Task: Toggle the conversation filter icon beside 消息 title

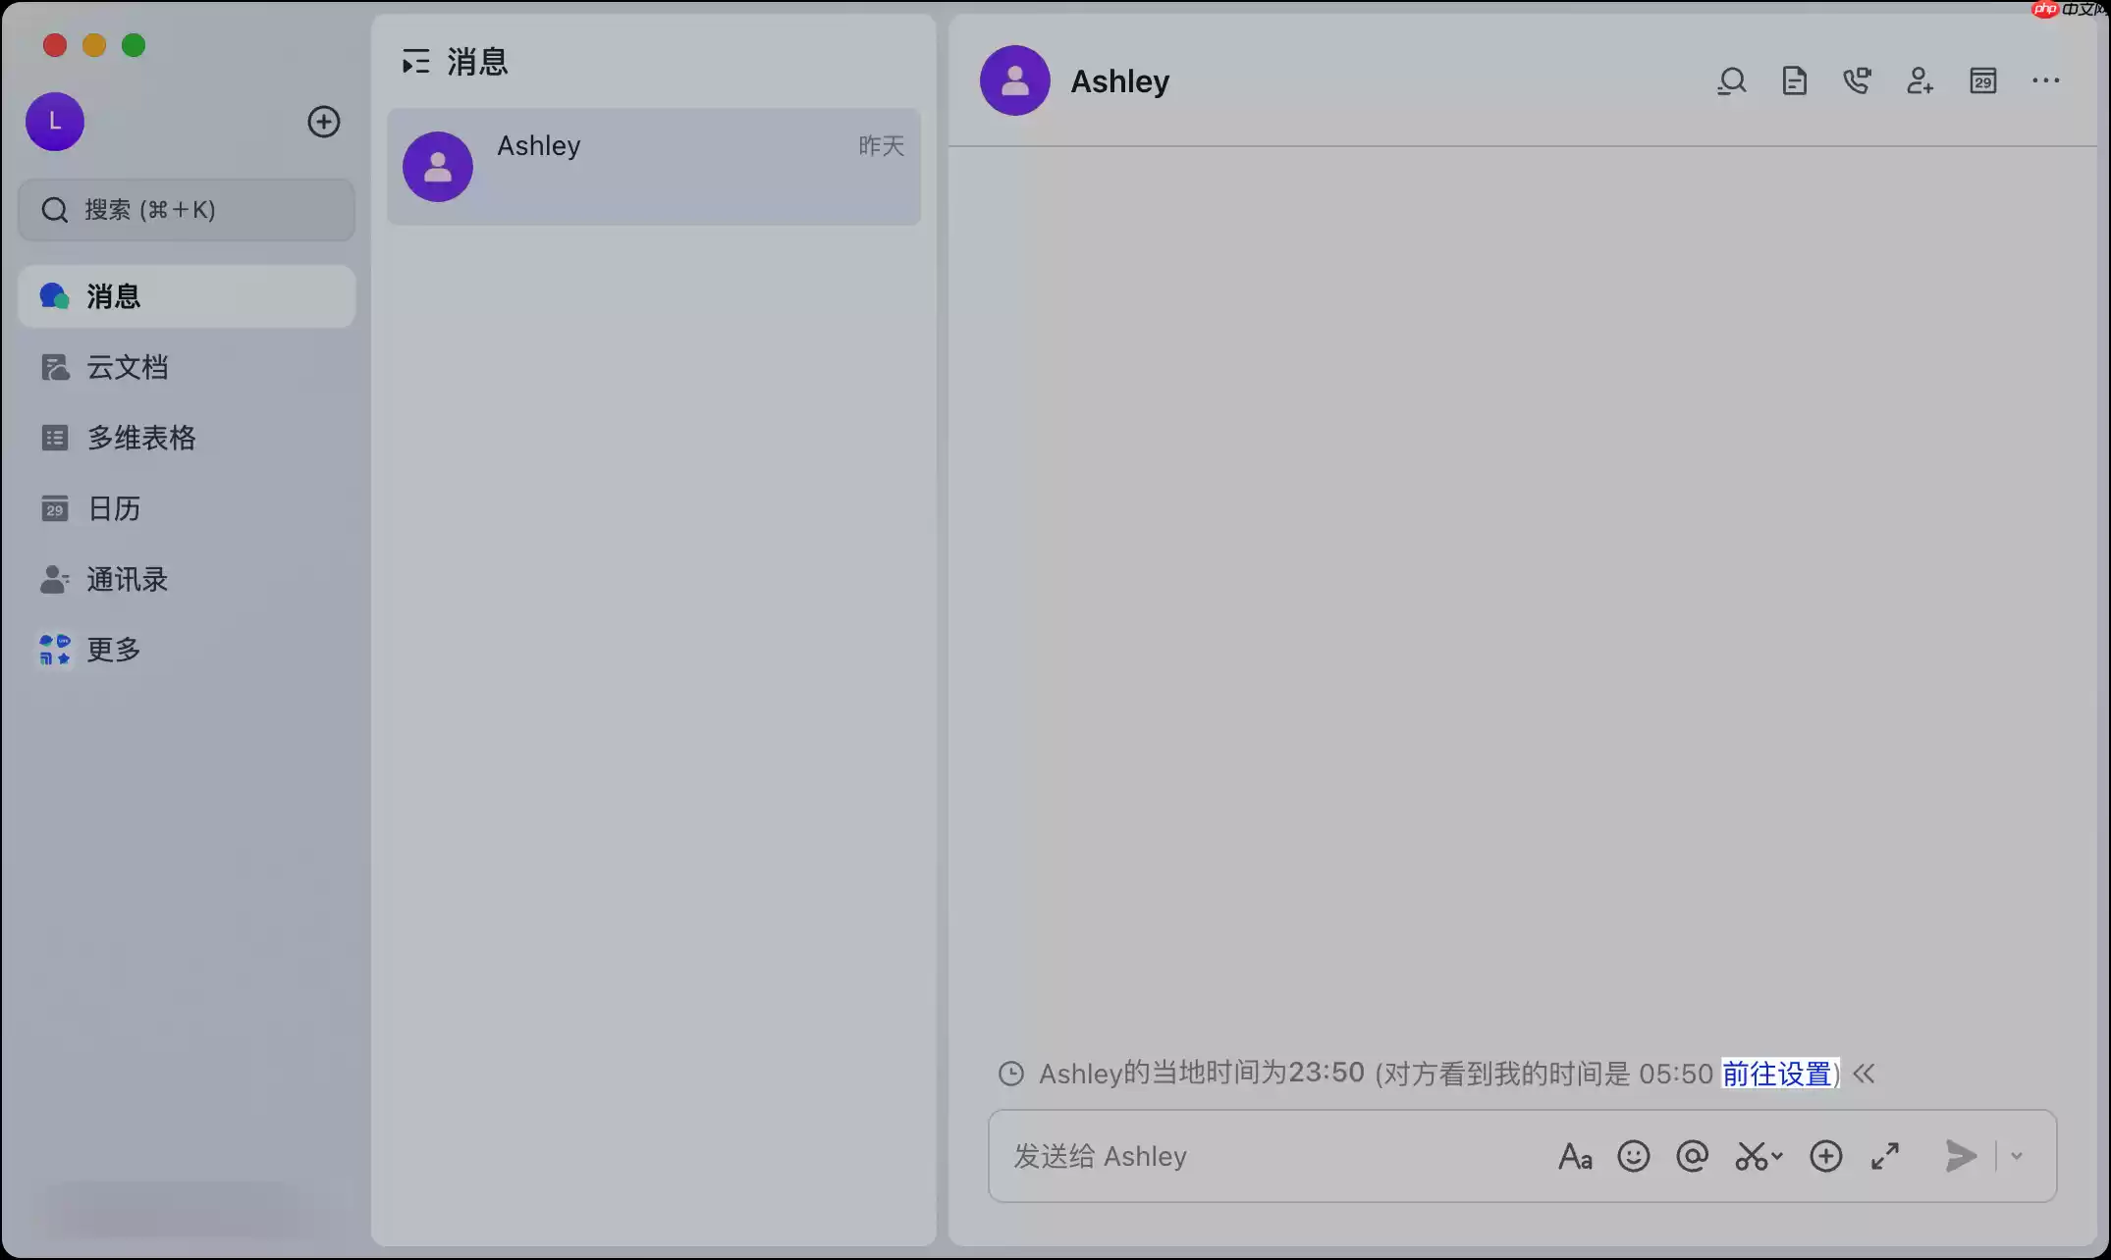Action: click(x=415, y=61)
